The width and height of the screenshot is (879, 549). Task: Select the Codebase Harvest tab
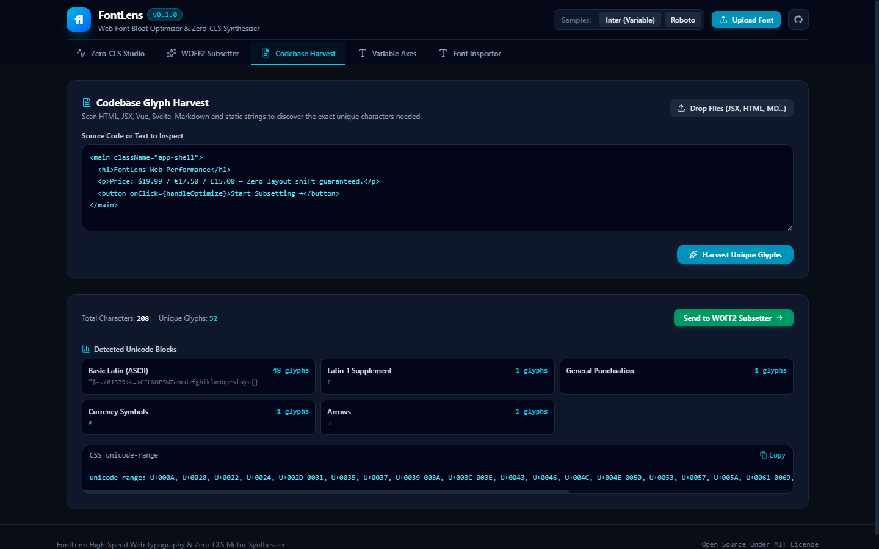[298, 54]
